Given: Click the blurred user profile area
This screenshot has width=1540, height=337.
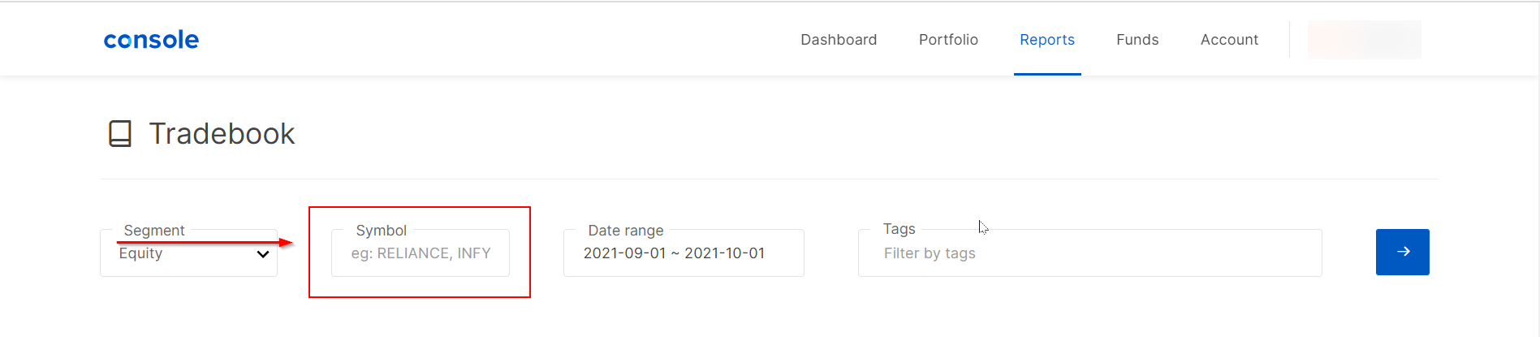Looking at the screenshot, I should click(x=1364, y=40).
